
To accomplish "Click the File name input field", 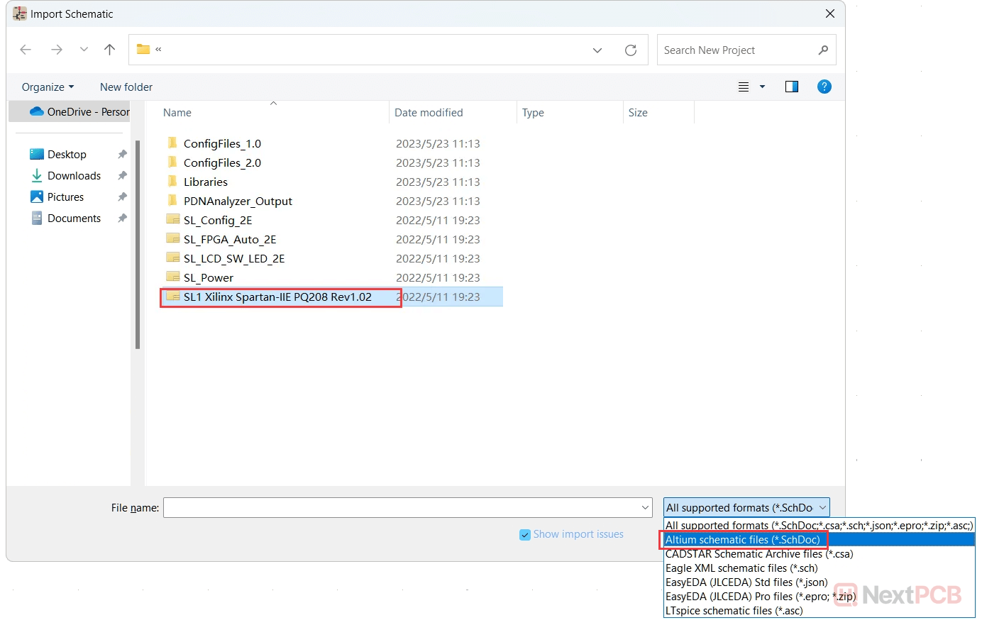I will click(x=401, y=508).
